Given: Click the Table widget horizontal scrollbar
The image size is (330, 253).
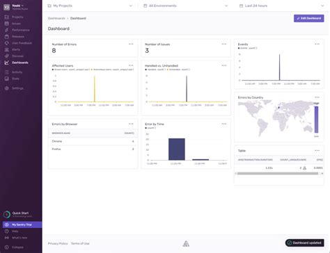Looking at the screenshot, I should pyautogui.click(x=278, y=174).
